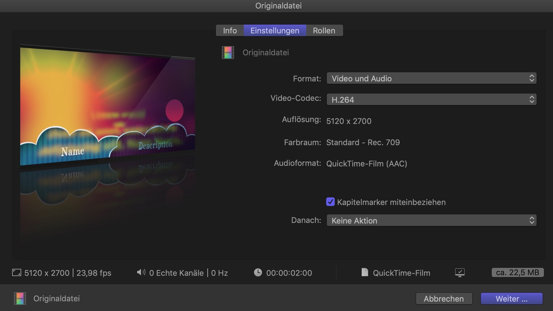Click the 23,98 fps frame rate text
The image size is (553, 311).
pos(94,273)
